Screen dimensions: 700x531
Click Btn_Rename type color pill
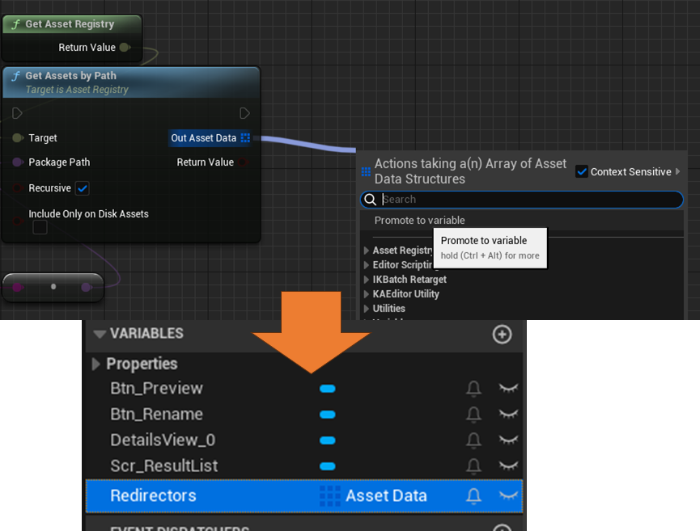click(x=328, y=415)
